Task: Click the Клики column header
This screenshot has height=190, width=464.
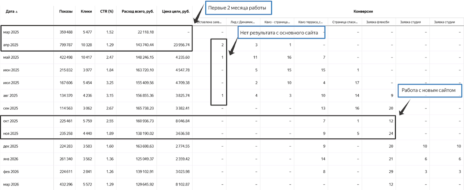Action: (86, 11)
